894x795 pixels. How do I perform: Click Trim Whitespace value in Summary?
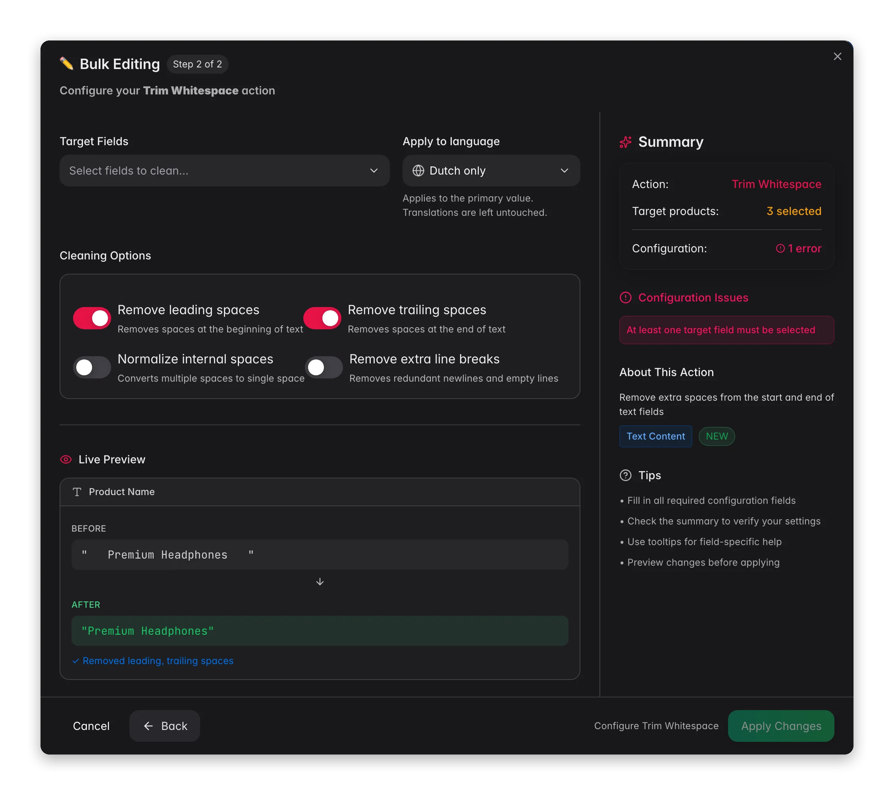click(x=776, y=184)
